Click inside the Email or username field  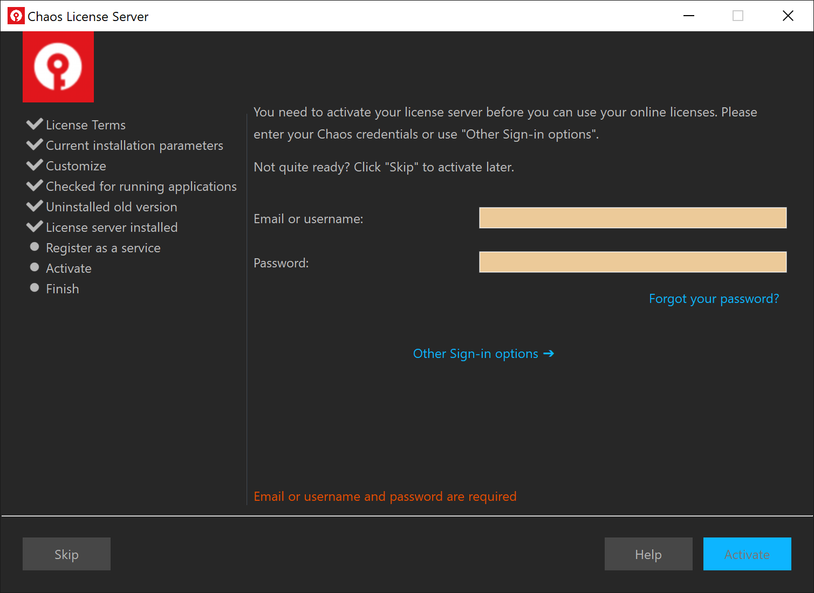pyautogui.click(x=632, y=217)
